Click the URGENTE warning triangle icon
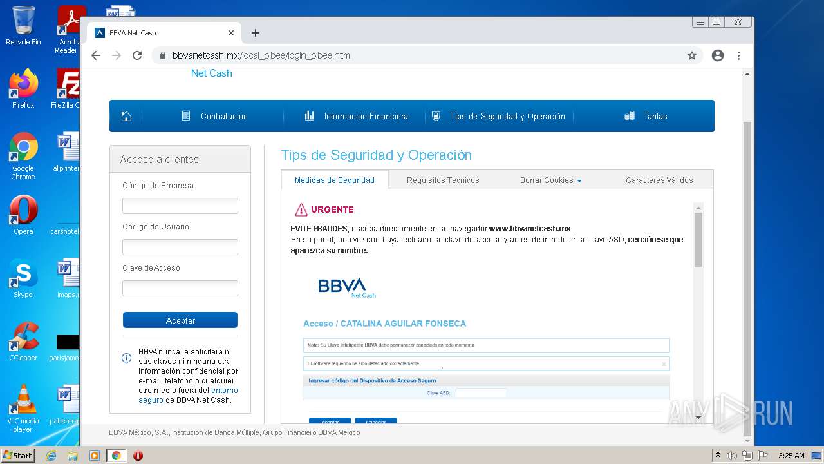The image size is (824, 464). coord(301,209)
